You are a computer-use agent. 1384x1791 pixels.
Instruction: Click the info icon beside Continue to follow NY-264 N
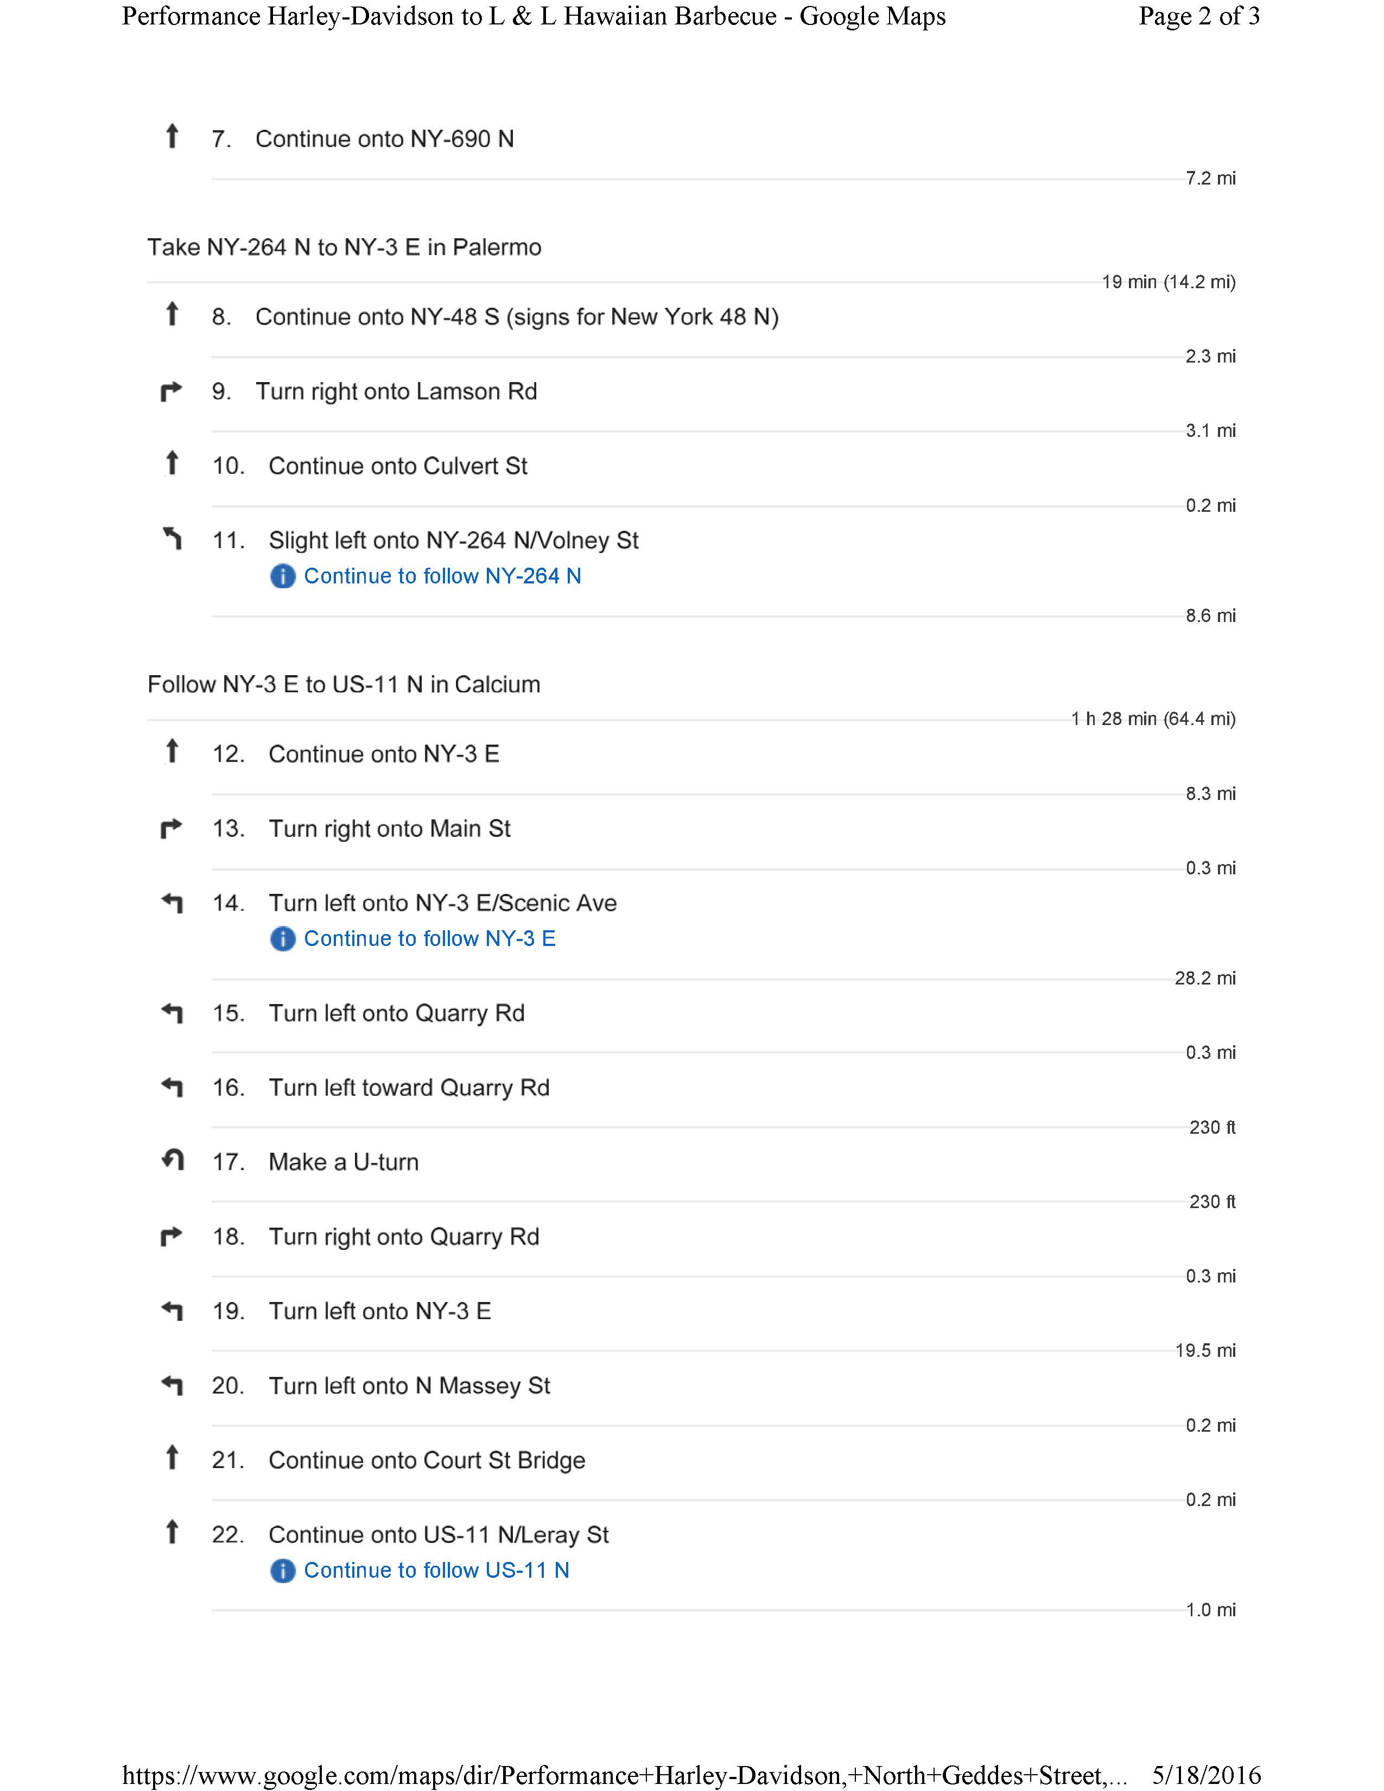[282, 576]
